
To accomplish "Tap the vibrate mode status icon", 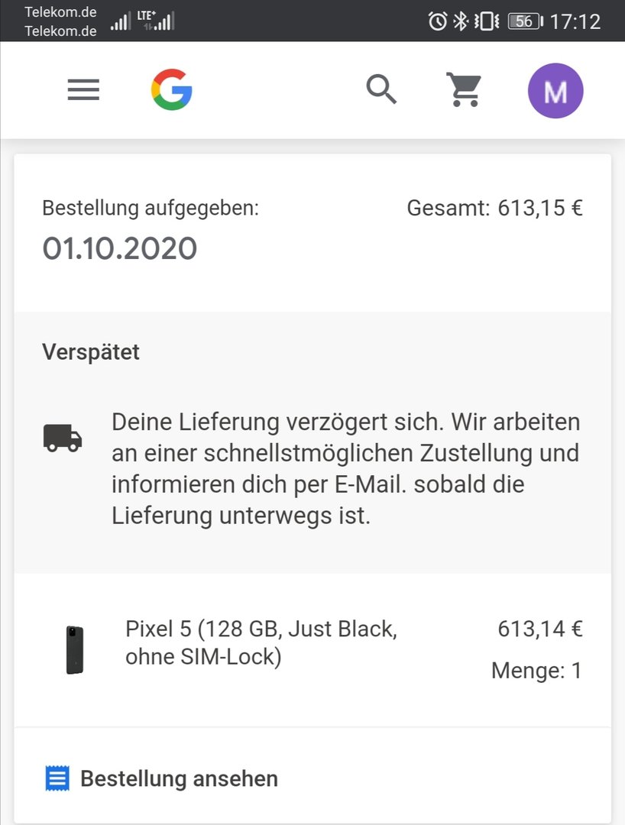I will coord(487,21).
